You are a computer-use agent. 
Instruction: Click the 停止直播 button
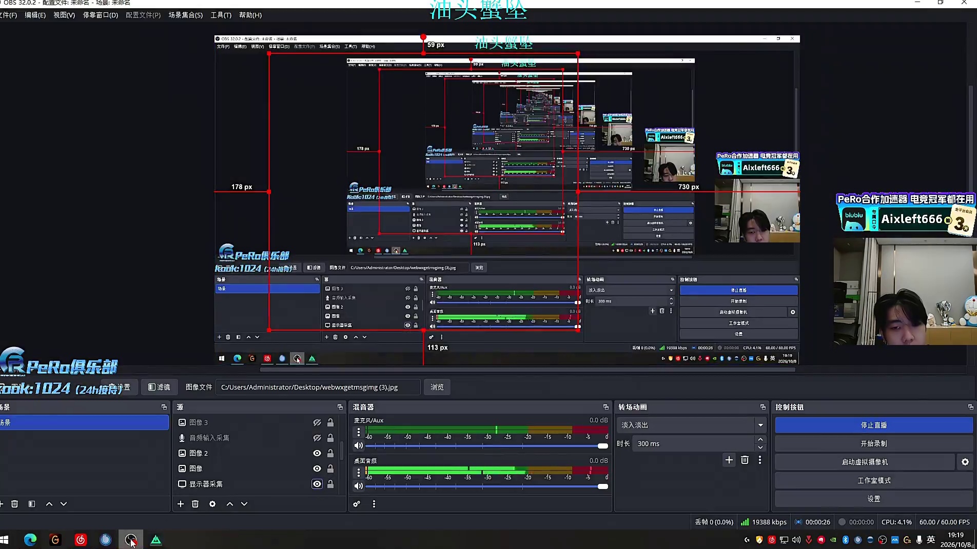[x=874, y=425]
